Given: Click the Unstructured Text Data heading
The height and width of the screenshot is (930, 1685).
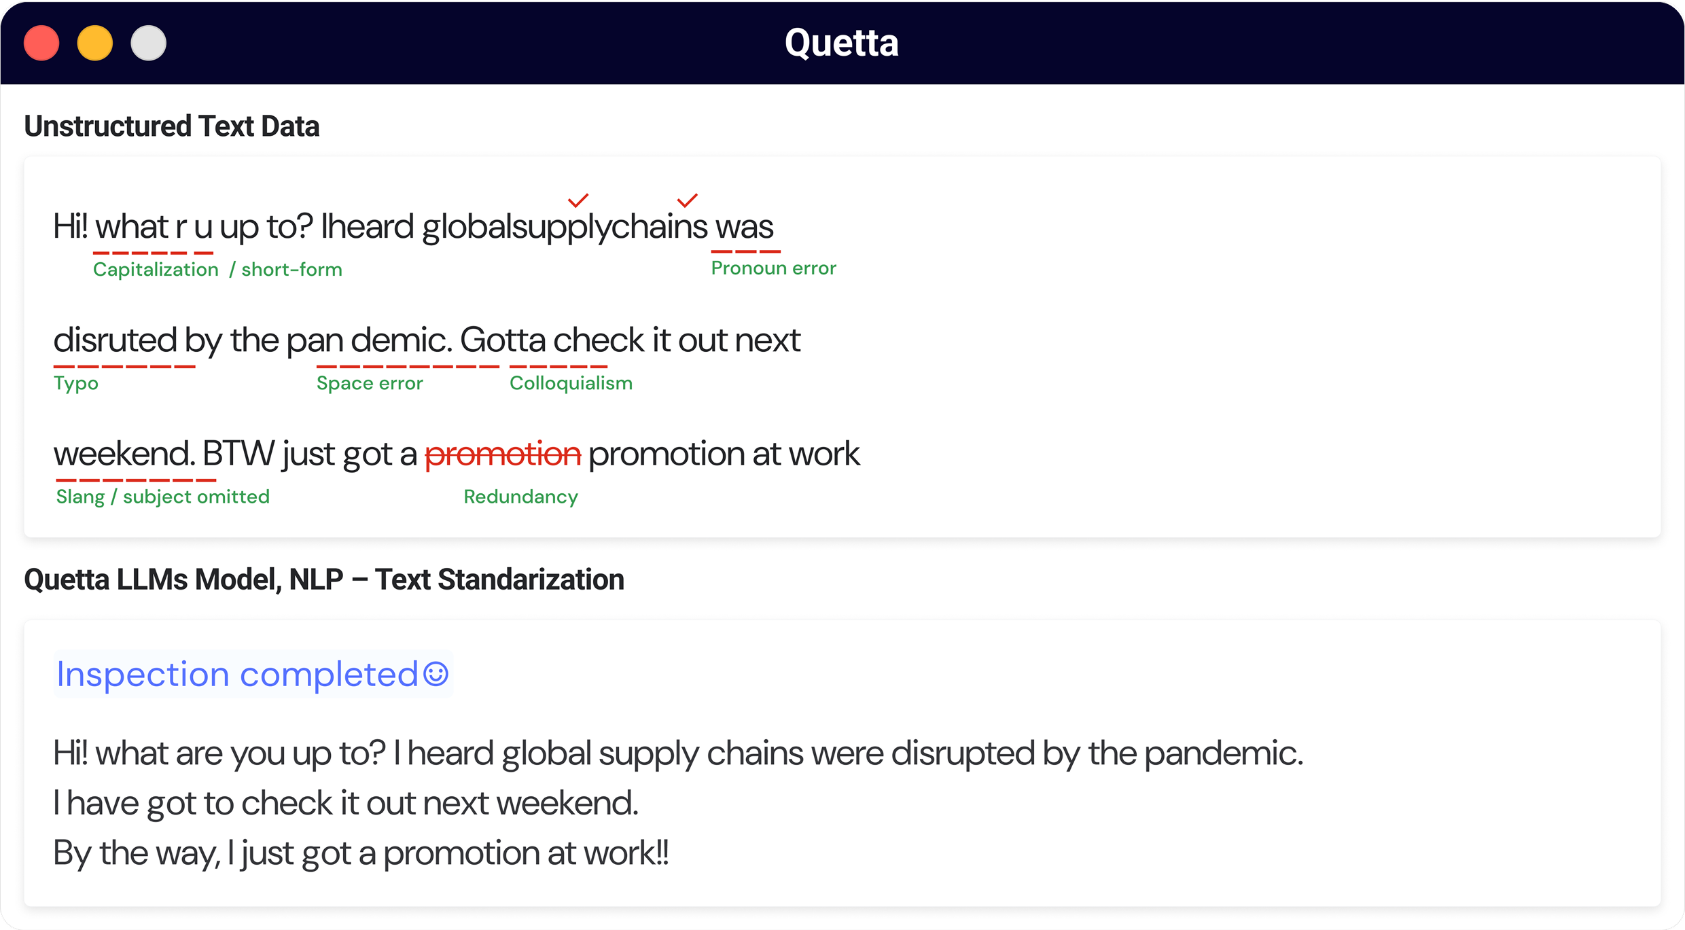Looking at the screenshot, I should 172,126.
